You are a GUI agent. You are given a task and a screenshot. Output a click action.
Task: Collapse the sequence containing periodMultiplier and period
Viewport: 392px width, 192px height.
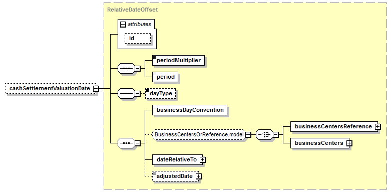click(138, 68)
